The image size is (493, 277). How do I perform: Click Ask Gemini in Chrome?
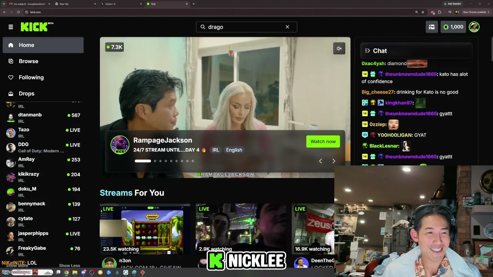click(452, 4)
